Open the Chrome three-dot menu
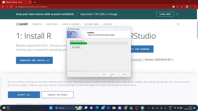This screenshot has width=198, height=111. (x=195, y=7)
